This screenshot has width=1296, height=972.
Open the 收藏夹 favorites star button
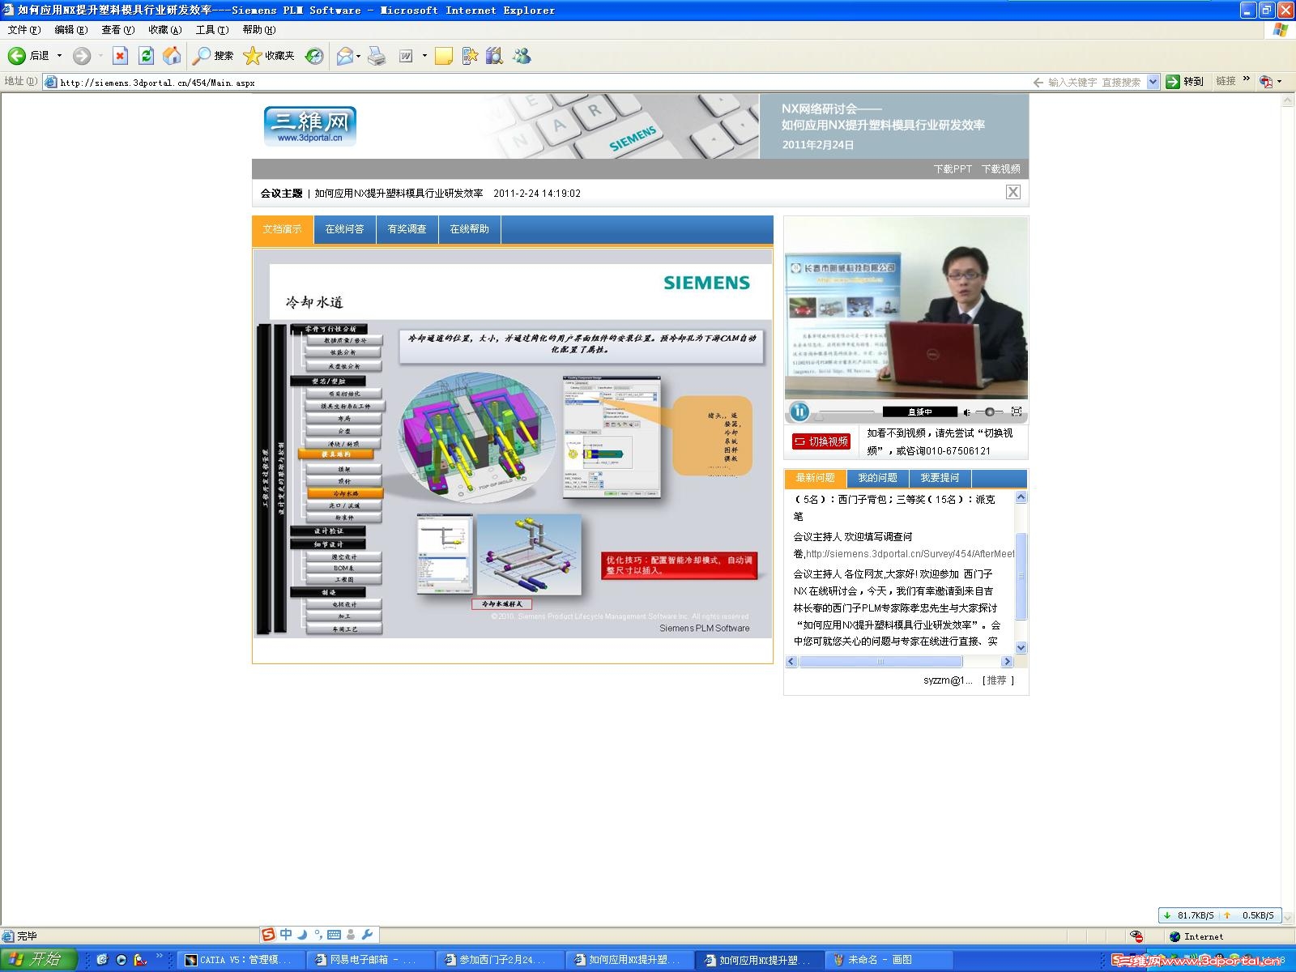[269, 56]
